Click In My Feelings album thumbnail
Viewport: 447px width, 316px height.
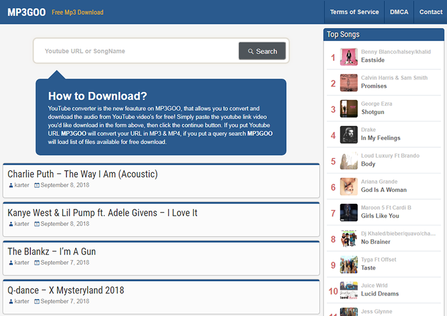(x=349, y=135)
